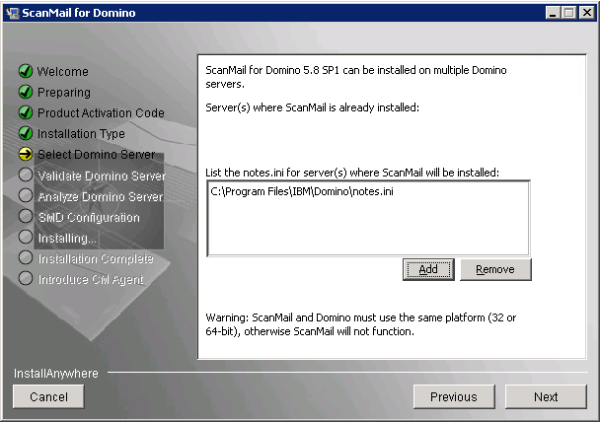Viewport: 600px width, 422px height.
Task: Close the ScanMail for Domino window
Action: [x=587, y=13]
